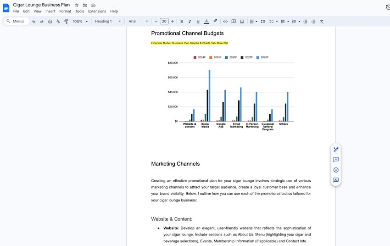Click the Promotional Channel Budgets heading

pos(187,34)
